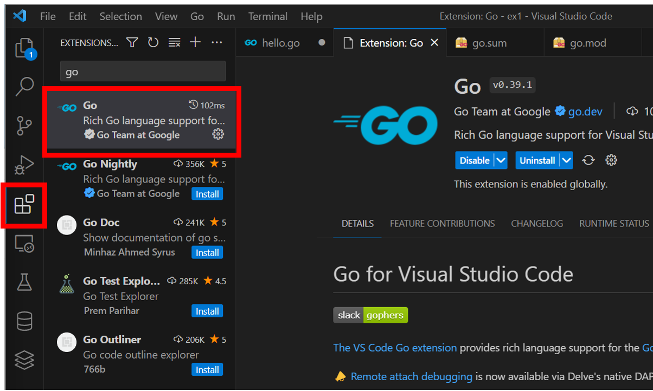Open the Selection menu
Image resolution: width=653 pixels, height=391 pixels.
click(120, 16)
